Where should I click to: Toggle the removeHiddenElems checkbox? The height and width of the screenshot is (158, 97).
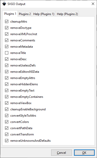7,84
